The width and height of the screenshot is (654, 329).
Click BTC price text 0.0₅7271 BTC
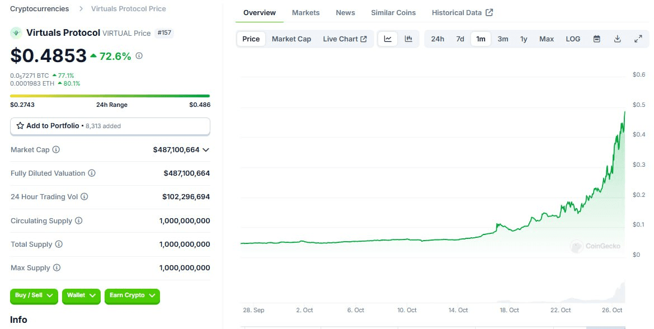click(30, 76)
